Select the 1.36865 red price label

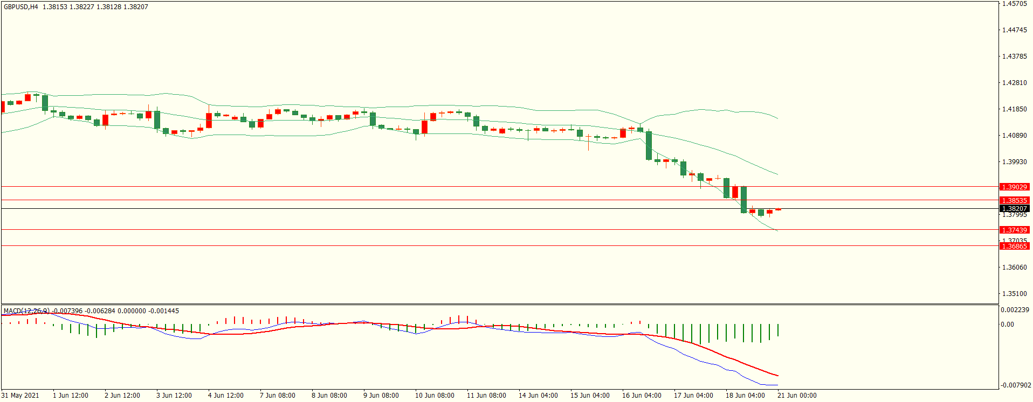pyautogui.click(x=1014, y=246)
